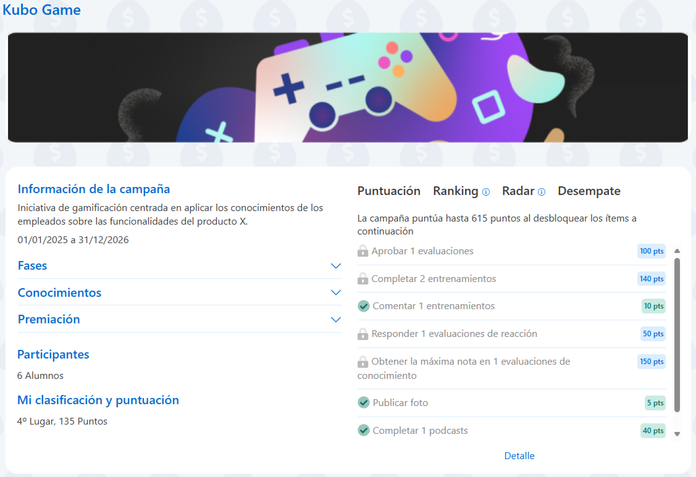Click green checkmark for Publicar foto
The width and height of the screenshot is (696, 477).
363,403
